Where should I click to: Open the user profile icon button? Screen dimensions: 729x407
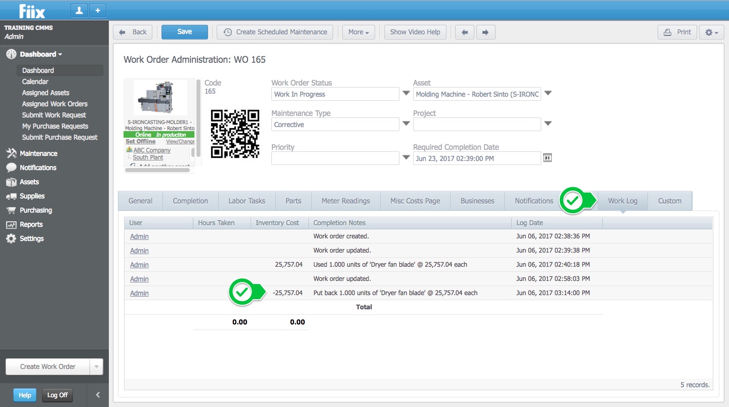click(x=79, y=10)
